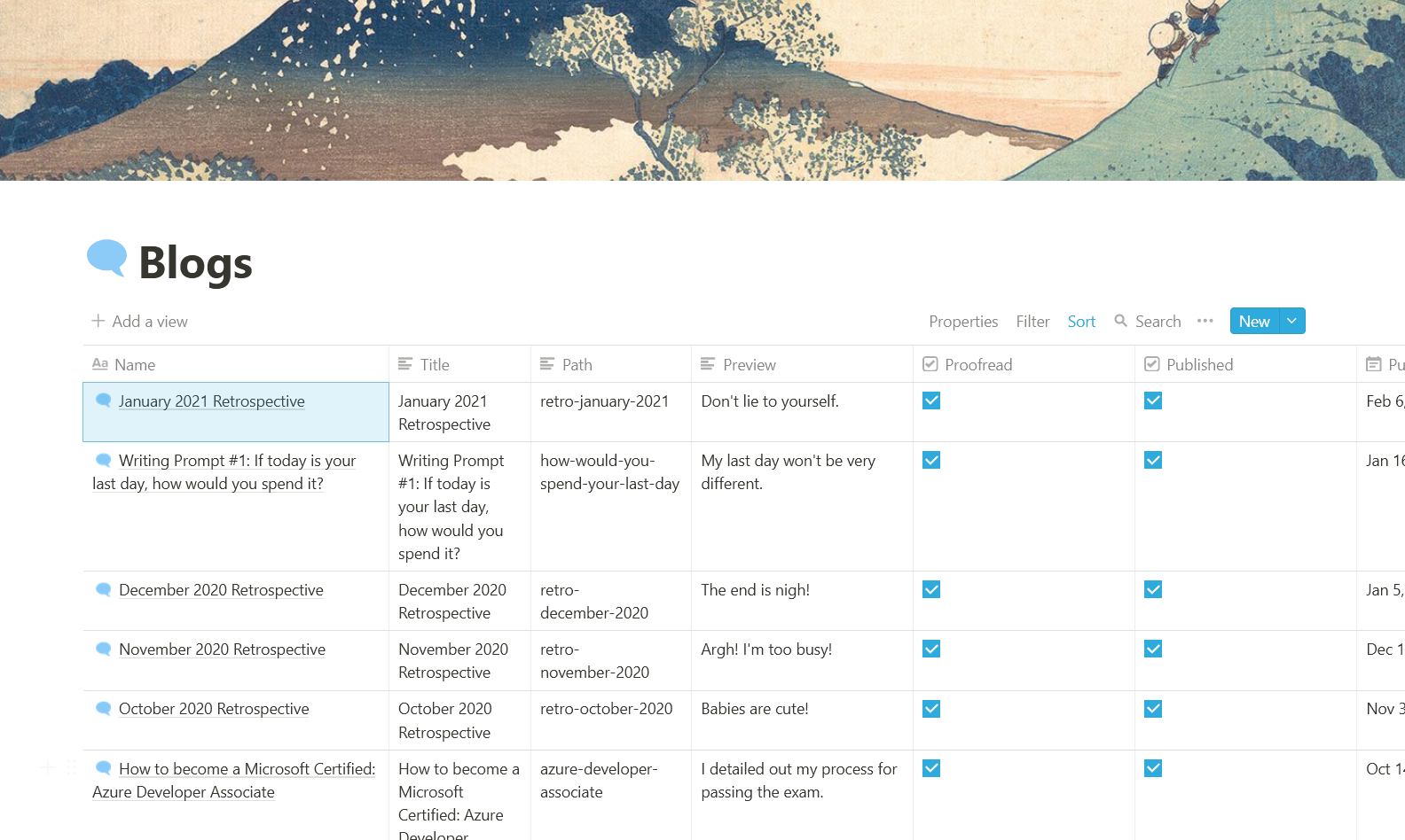Open the October 2020 Retrospective page link

(214, 709)
